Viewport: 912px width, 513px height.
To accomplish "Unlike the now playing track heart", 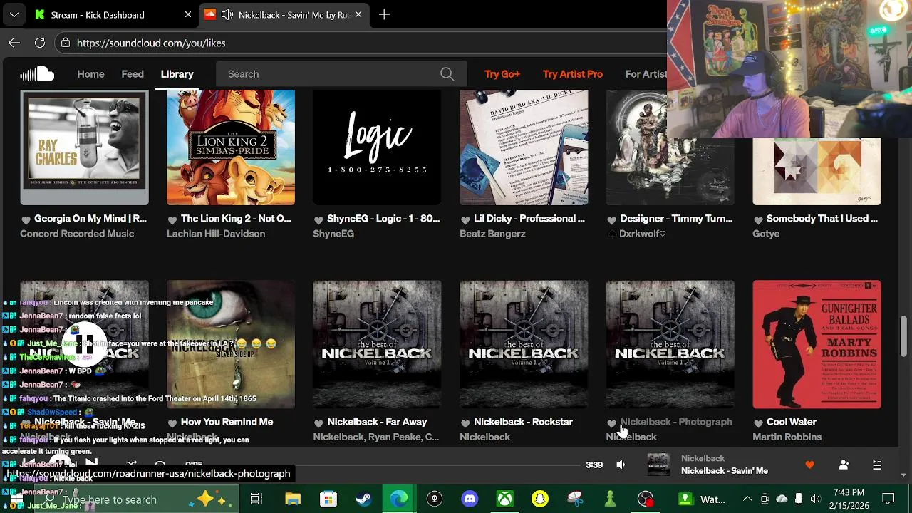I will point(809,465).
